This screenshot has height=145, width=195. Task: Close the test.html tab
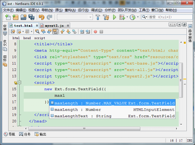tap(37, 26)
